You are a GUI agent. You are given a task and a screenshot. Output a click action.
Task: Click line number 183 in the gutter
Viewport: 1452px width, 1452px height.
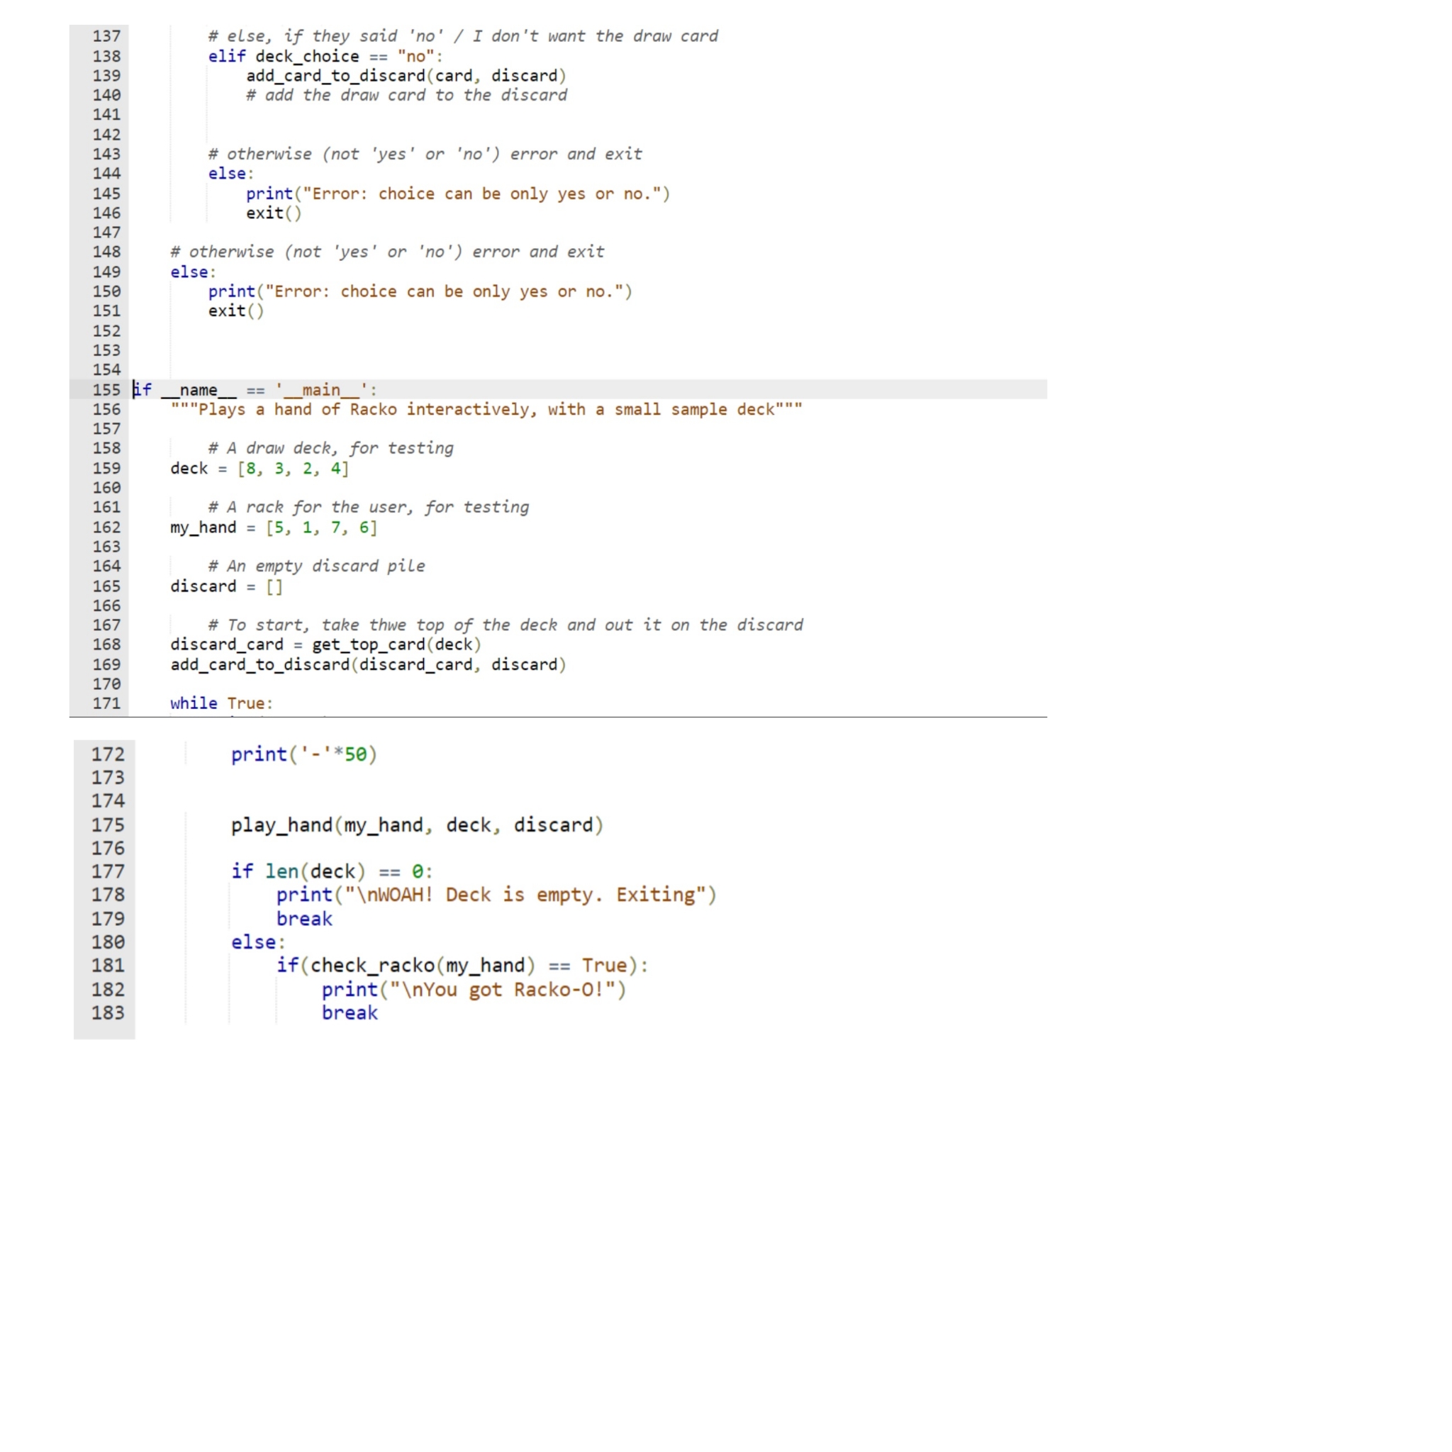coord(108,1012)
